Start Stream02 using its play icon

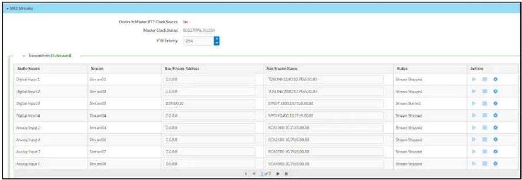(x=474, y=92)
